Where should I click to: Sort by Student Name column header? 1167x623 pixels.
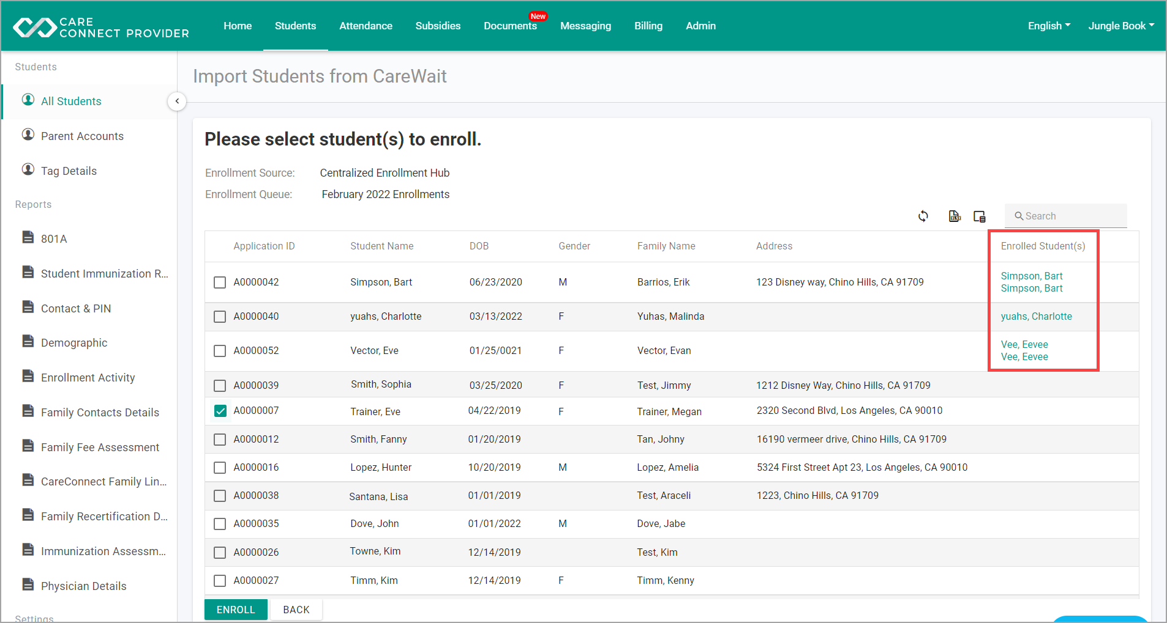tap(381, 246)
